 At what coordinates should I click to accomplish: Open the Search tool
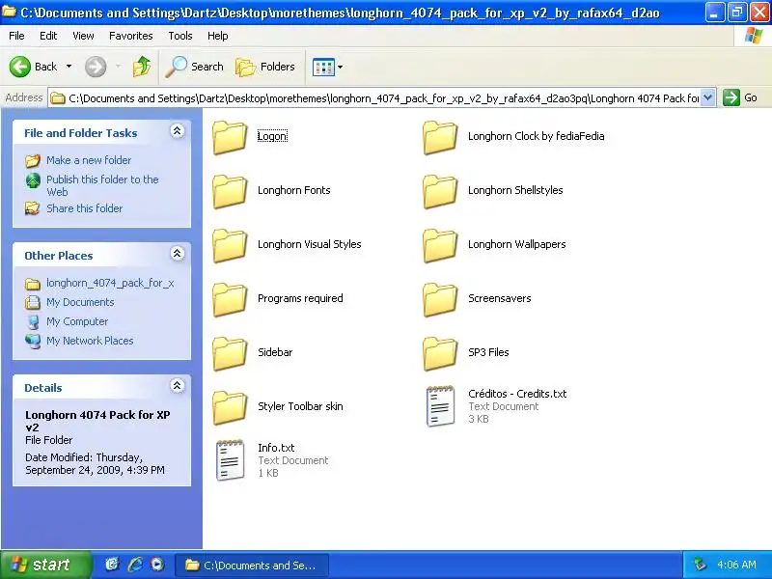click(x=194, y=67)
